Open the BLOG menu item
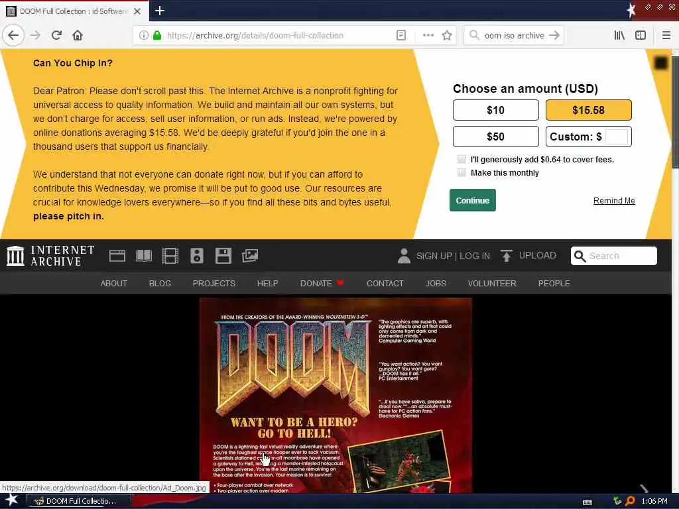Image resolution: width=679 pixels, height=509 pixels. 160,284
